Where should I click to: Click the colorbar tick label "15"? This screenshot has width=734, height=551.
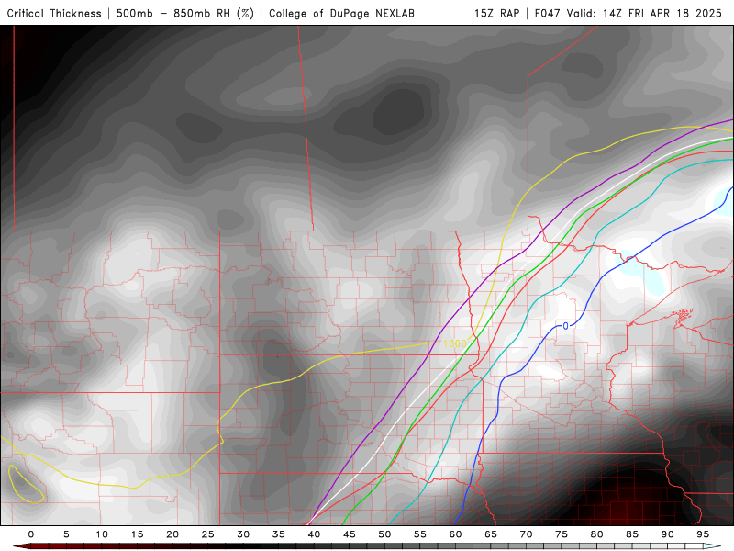tap(137, 534)
